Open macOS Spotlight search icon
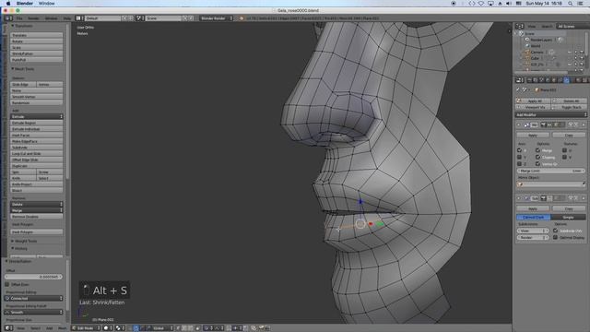The image size is (590, 332). tap(570, 4)
